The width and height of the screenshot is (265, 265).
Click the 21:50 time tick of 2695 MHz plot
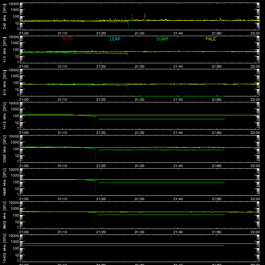coord(217,166)
